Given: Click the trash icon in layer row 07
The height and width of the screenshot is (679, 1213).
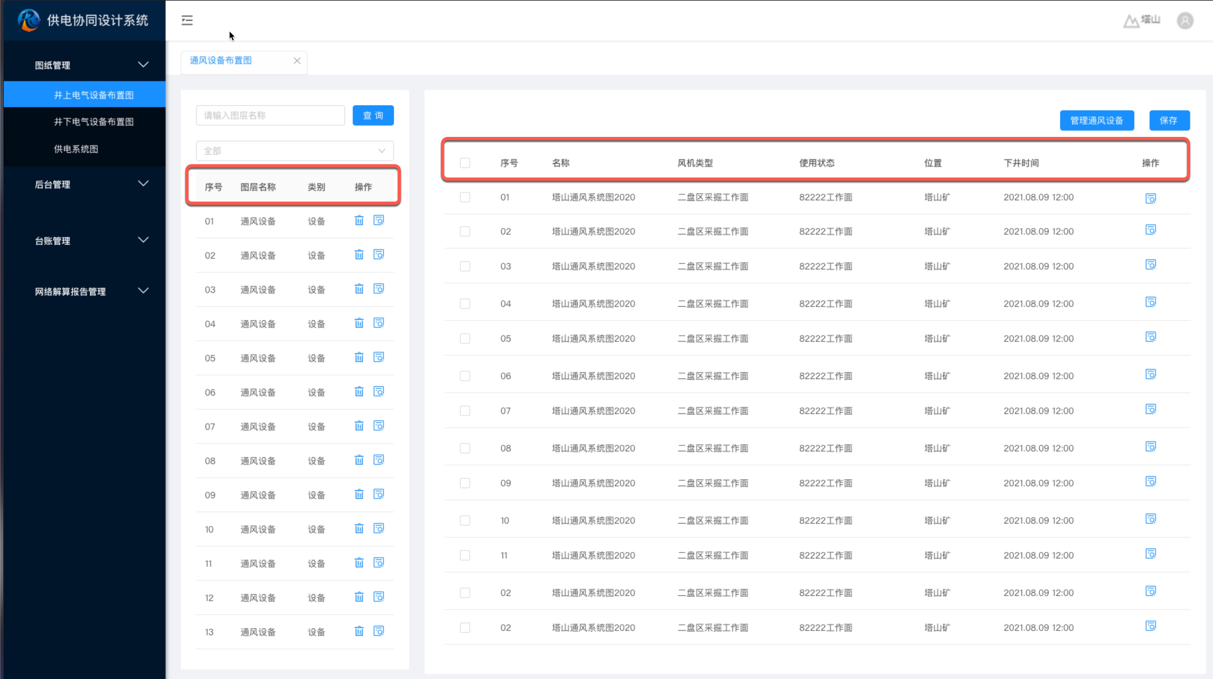Looking at the screenshot, I should pyautogui.click(x=359, y=426).
